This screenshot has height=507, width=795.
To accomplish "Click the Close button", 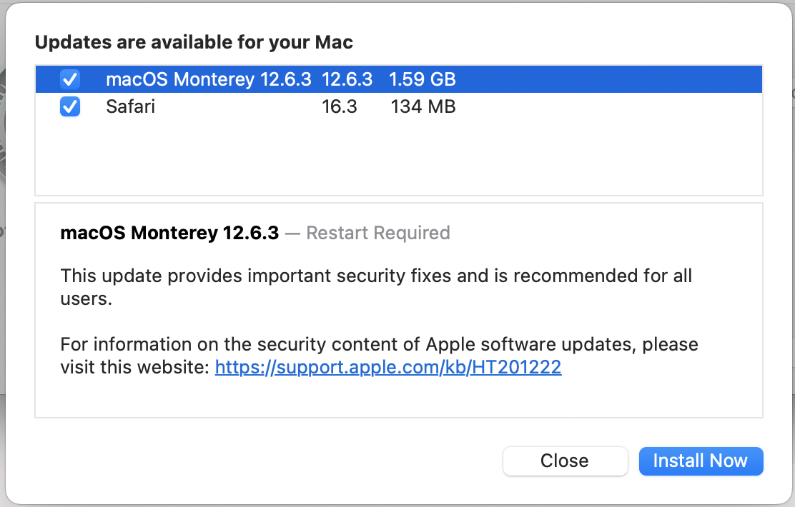I will click(x=565, y=461).
